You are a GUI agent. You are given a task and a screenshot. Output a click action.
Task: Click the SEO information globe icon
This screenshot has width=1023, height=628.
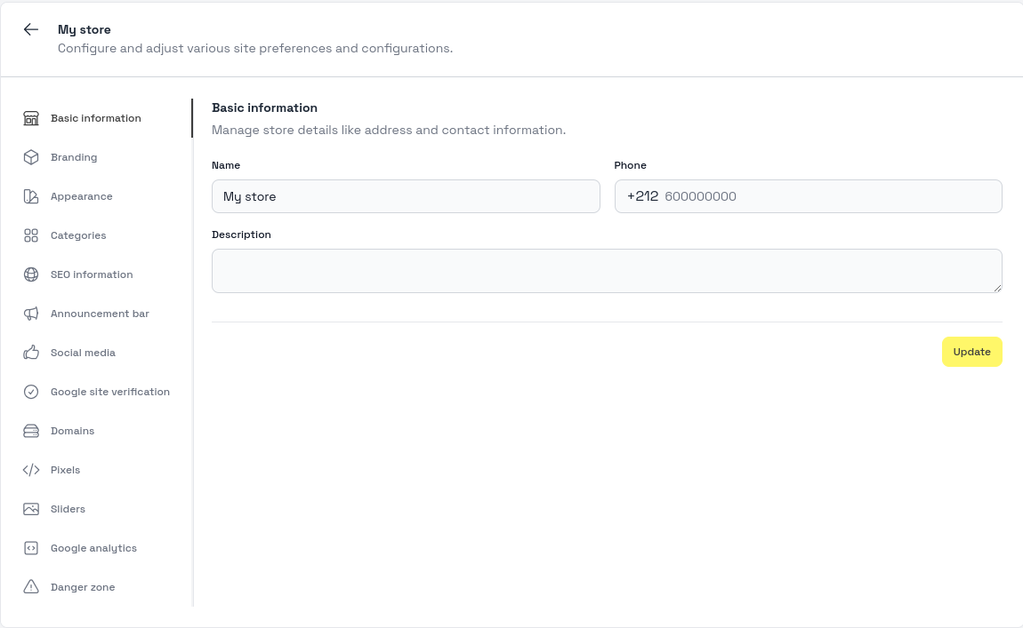pos(31,274)
